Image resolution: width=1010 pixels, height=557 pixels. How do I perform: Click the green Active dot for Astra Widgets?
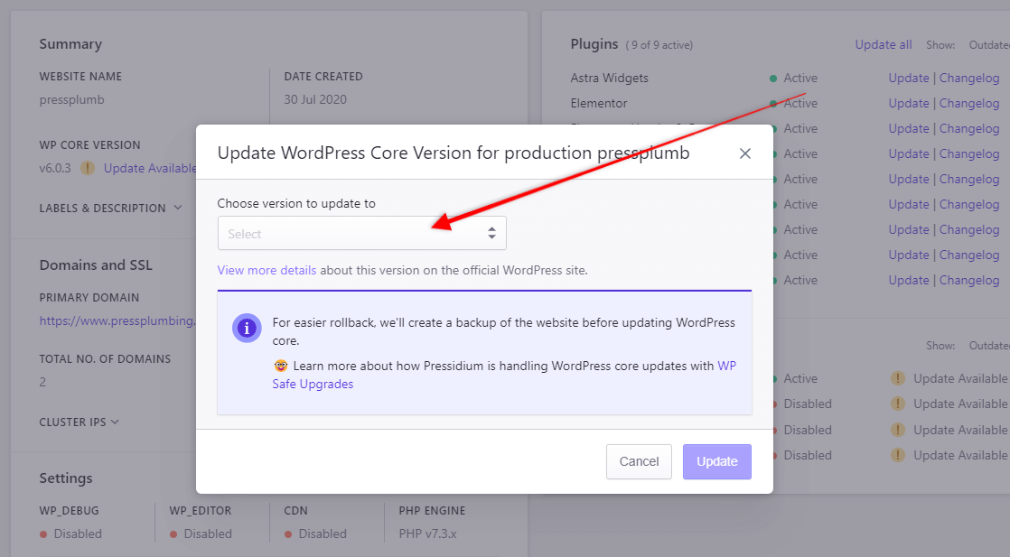tap(773, 79)
